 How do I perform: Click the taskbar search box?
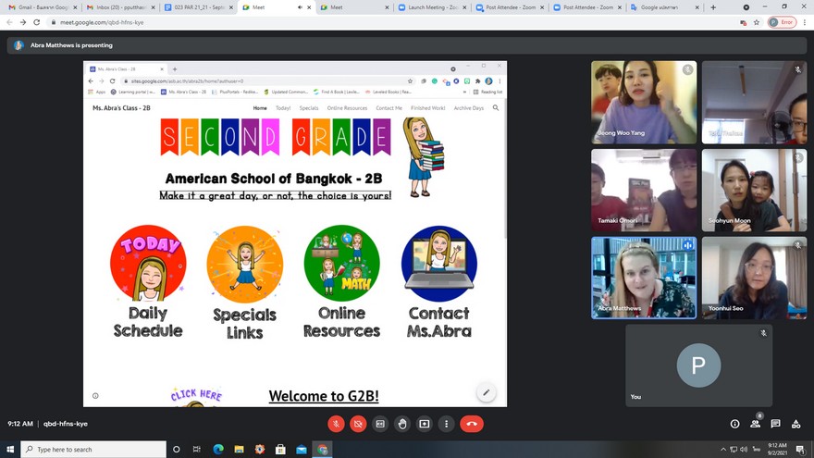[x=93, y=449]
